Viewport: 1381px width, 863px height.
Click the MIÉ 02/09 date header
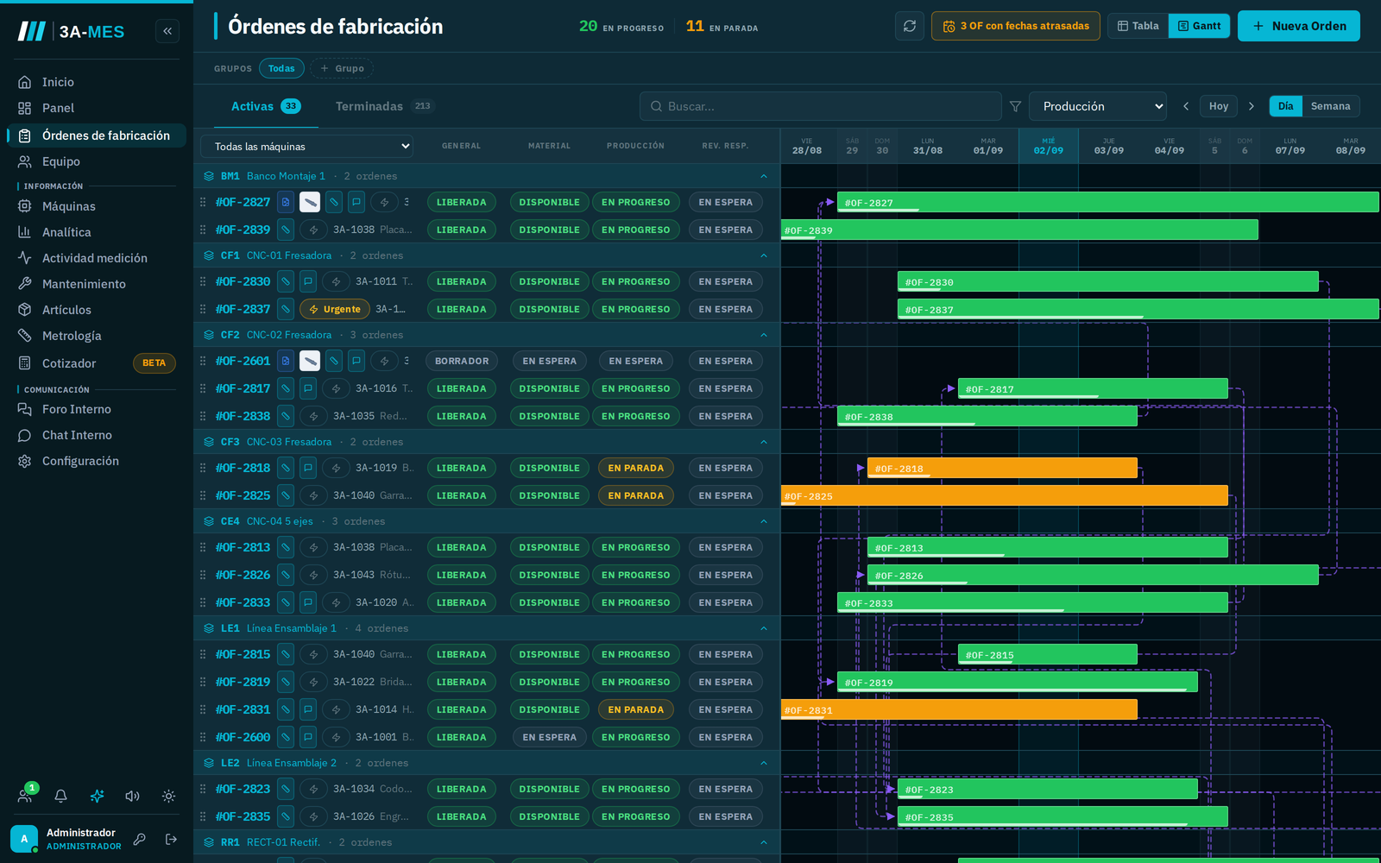(x=1049, y=146)
